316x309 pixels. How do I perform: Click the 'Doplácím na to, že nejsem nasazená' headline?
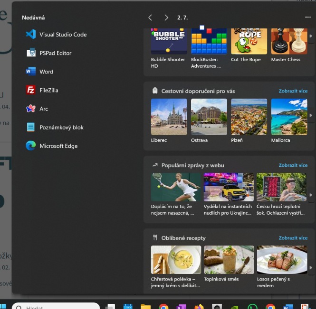pyautogui.click(x=172, y=209)
